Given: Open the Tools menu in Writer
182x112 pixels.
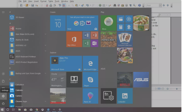Looking at the screenshot, I should [57, 1].
